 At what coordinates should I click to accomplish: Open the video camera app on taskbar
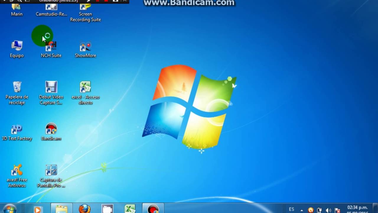107,209
